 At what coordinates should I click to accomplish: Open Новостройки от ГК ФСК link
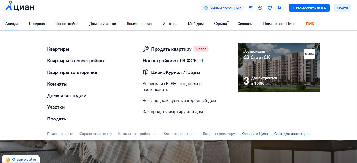tap(170, 61)
